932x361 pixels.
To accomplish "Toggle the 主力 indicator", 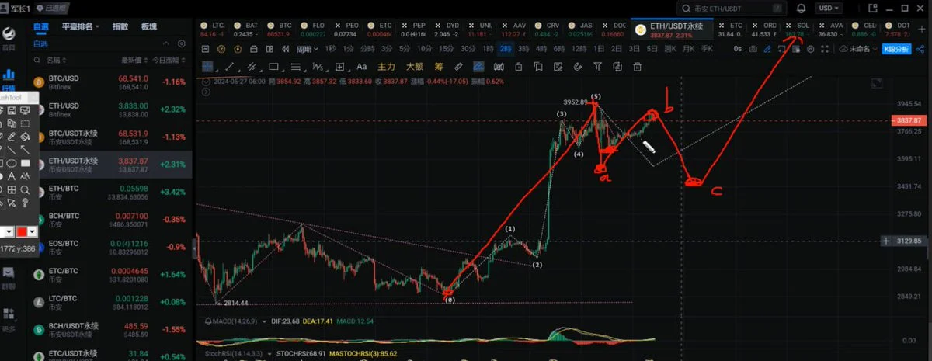I will tap(386, 67).
